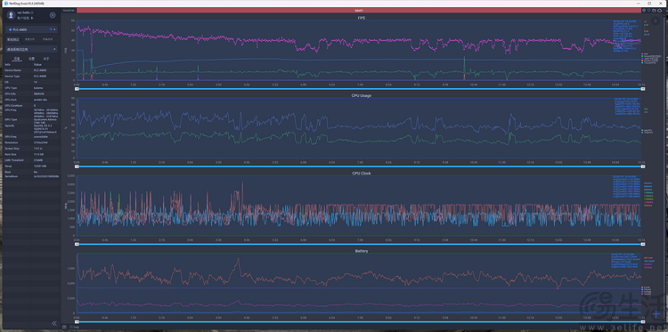Viewport: 668px width, 332px height.
Task: Start recording with the round play button
Action: pos(656,20)
